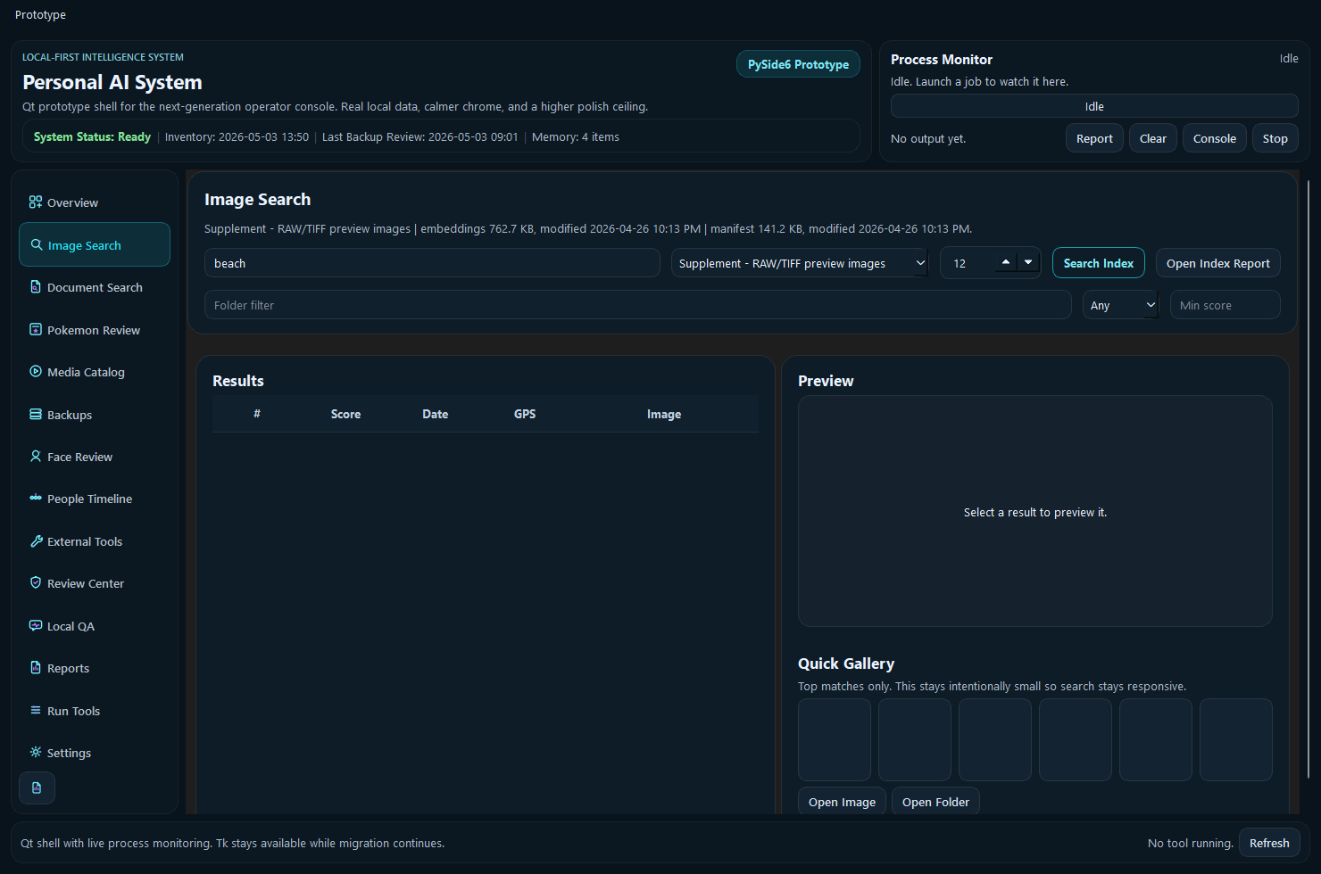The height and width of the screenshot is (874, 1321).
Task: Click the Search Index button
Action: [x=1099, y=263]
